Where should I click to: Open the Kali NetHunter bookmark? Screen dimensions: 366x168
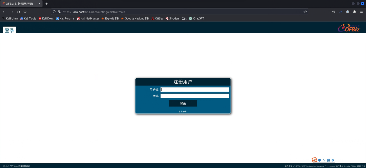[x=88, y=18]
